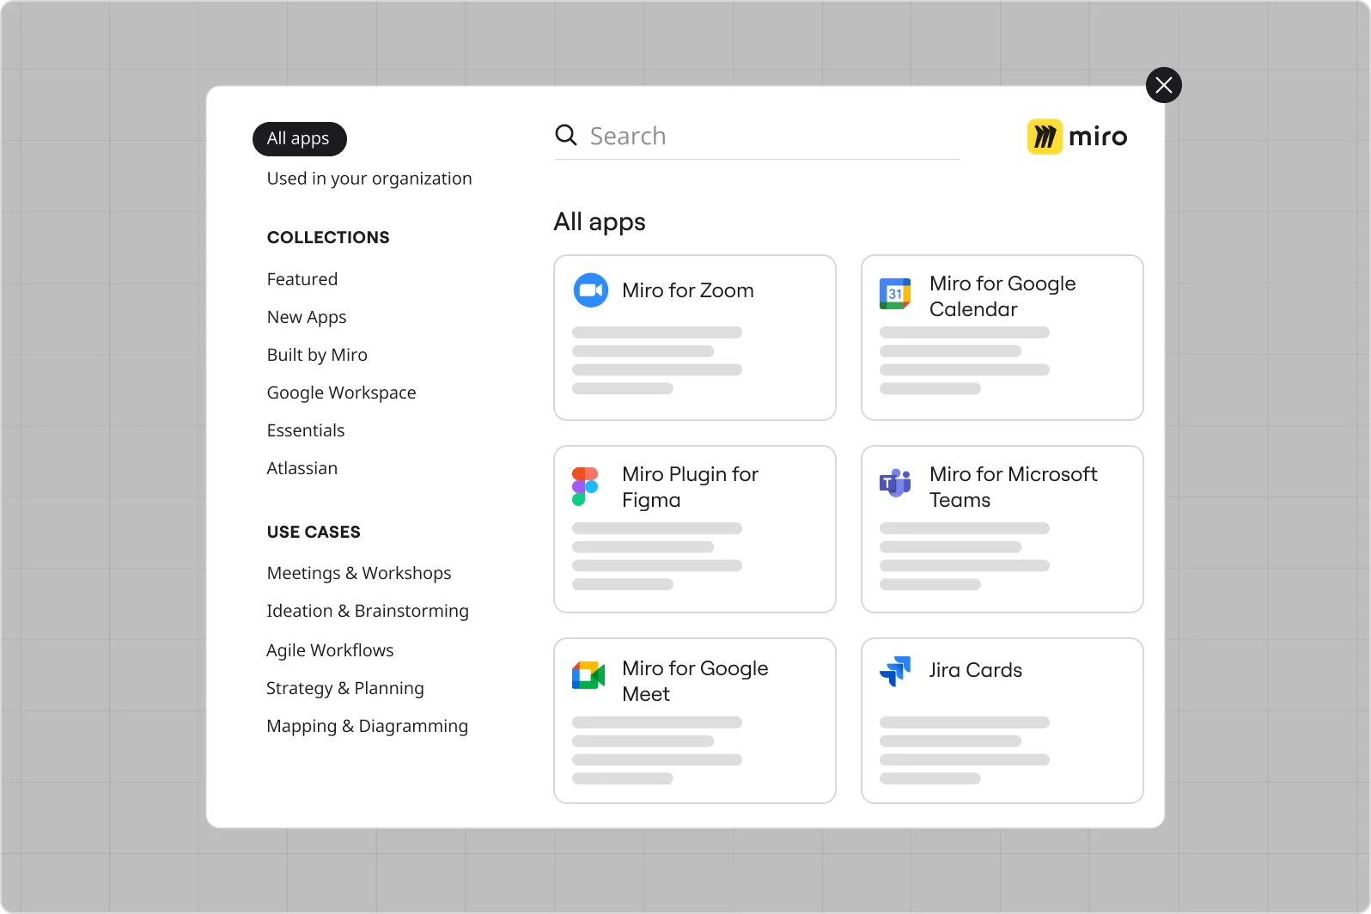
Task: Click the Figma logo icon
Action: (585, 486)
